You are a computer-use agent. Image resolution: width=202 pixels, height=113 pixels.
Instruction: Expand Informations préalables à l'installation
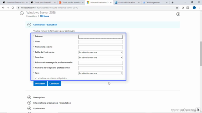29,103
